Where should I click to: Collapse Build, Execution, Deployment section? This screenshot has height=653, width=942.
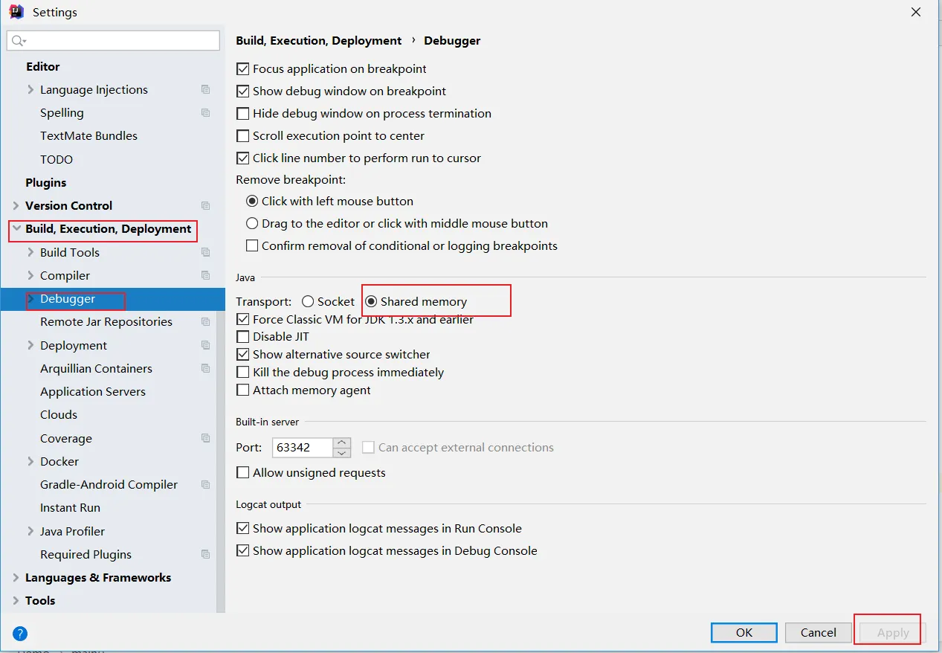click(16, 229)
